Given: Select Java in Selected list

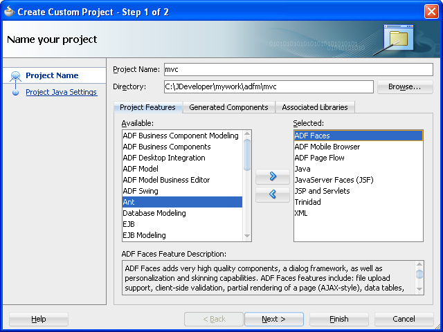Looking at the screenshot, I should 359,169.
